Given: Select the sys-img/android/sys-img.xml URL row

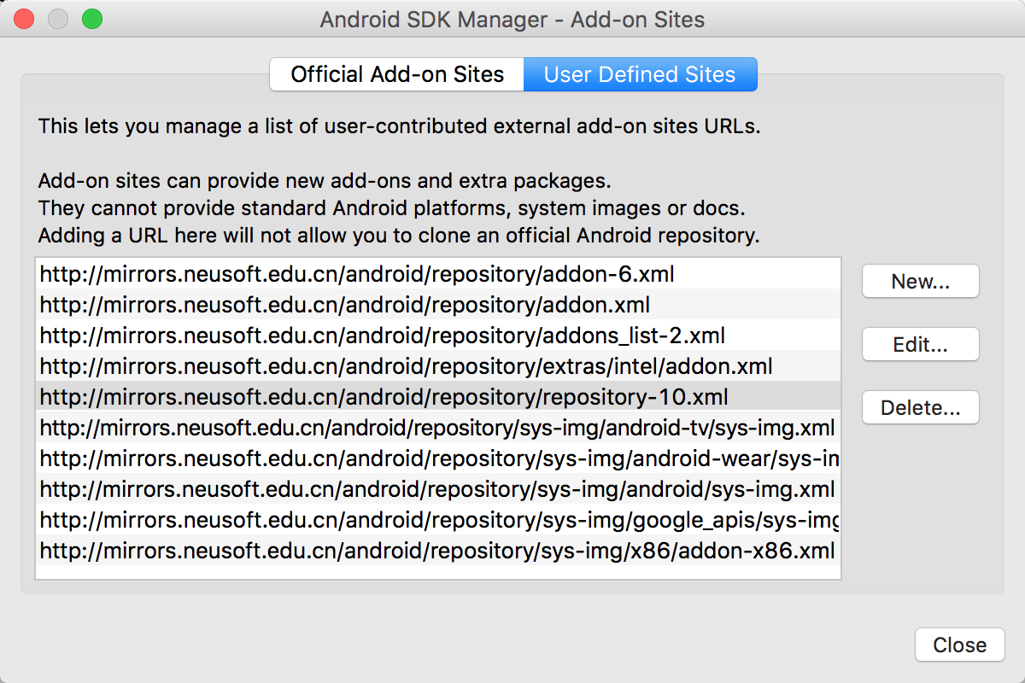Looking at the screenshot, I should pyautogui.click(x=438, y=488).
